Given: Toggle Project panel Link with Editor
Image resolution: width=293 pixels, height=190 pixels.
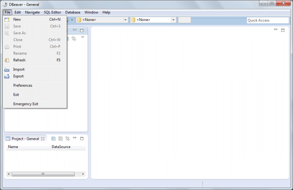Looking at the screenshot, I should pyautogui.click(x=67, y=139).
